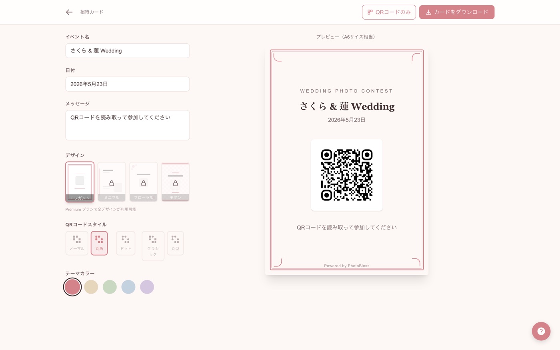Click the Powered by PhotoBless text
Viewport: 560px width, 350px height.
tap(347, 266)
